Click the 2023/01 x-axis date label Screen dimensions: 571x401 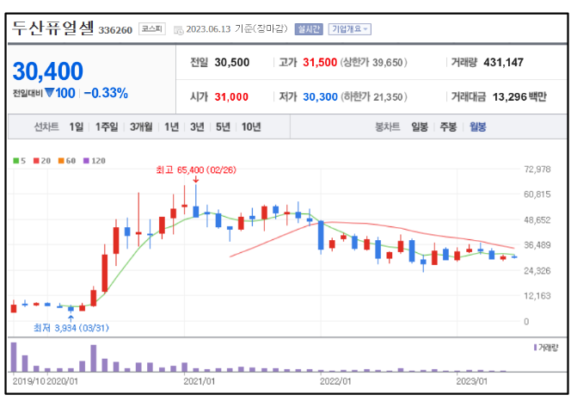point(471,382)
